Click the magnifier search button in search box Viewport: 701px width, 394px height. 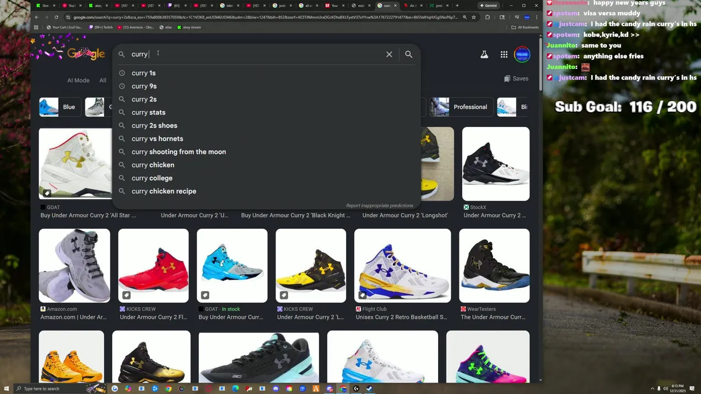[x=409, y=54]
